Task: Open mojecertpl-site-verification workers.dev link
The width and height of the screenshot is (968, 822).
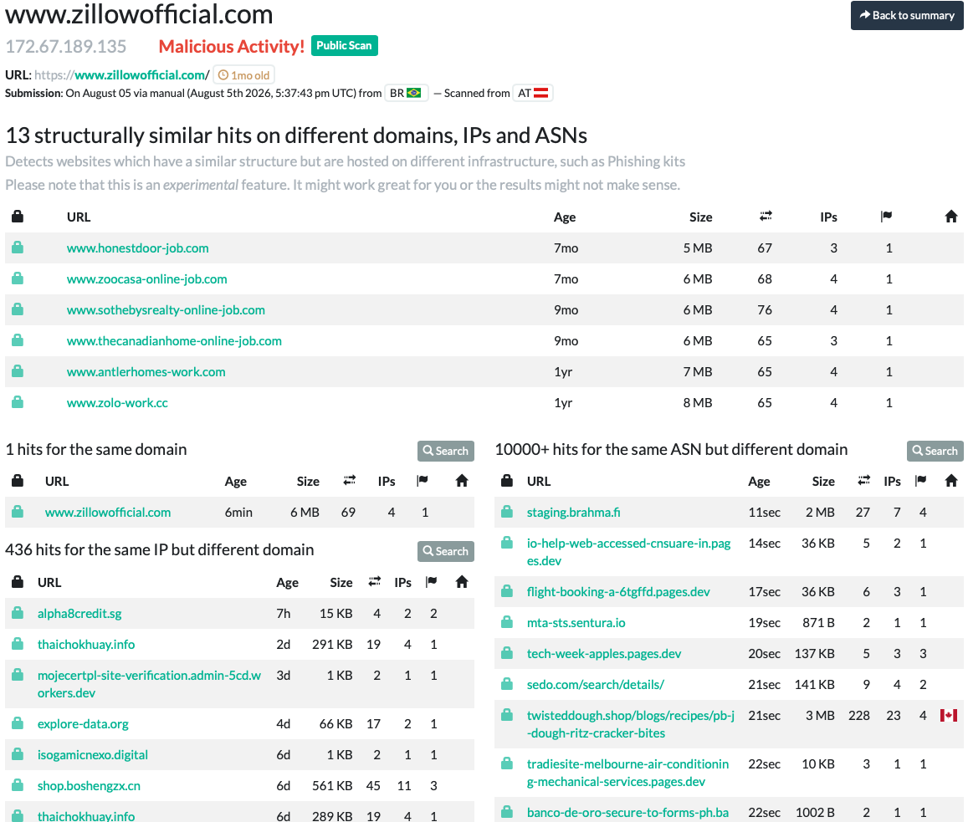Action: [150, 684]
